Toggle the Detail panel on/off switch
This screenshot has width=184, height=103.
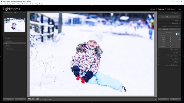click(x=158, y=52)
